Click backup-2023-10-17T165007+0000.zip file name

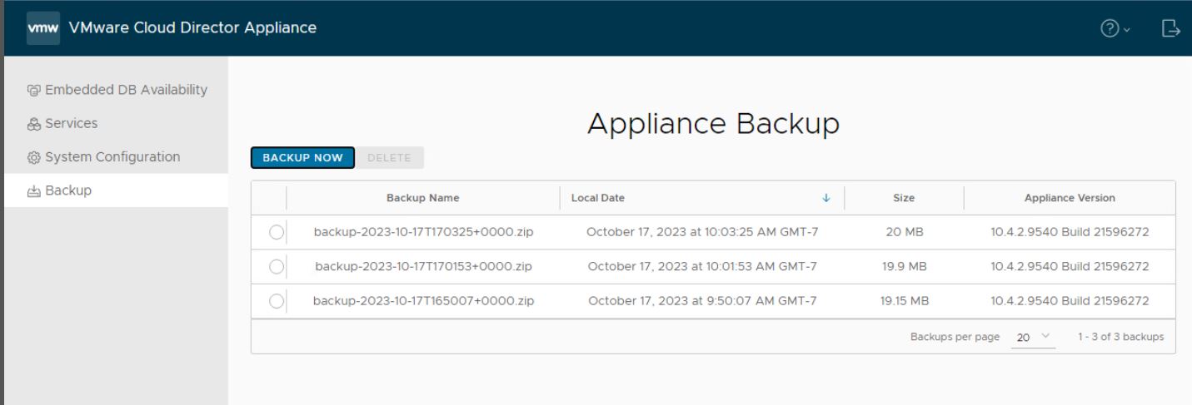[x=423, y=301]
